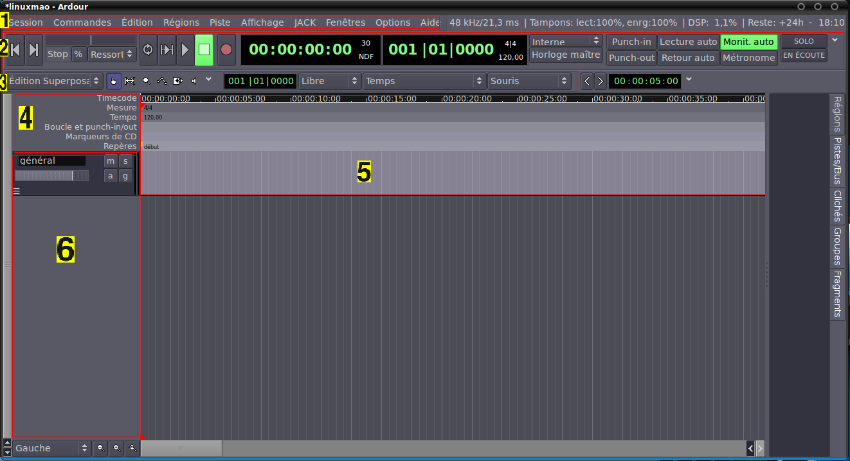Click the shuttle speed control slider
This screenshot has width=850, height=461.
(91, 40)
